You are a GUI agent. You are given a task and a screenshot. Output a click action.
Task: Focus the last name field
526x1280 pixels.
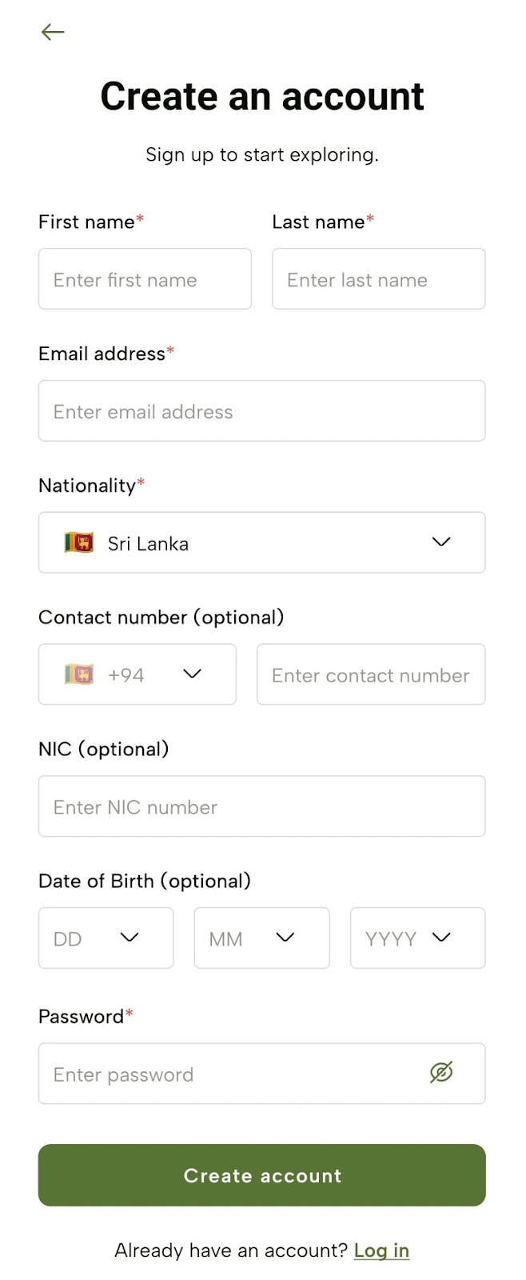click(379, 278)
